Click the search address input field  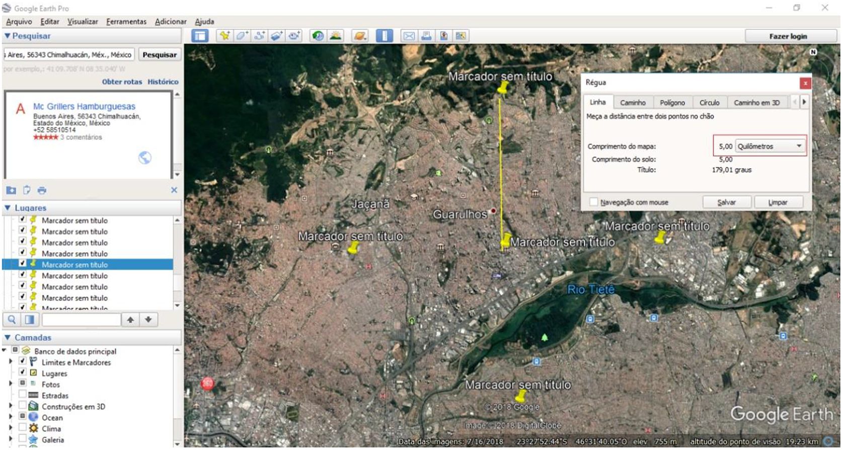[69, 54]
